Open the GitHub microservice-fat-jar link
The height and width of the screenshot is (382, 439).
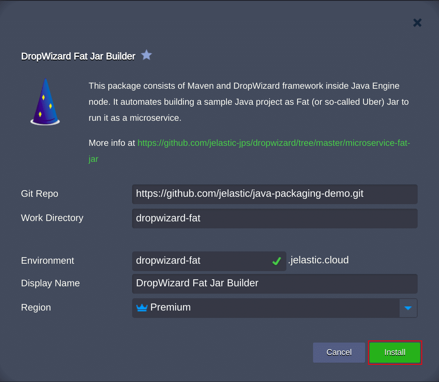[x=249, y=151]
